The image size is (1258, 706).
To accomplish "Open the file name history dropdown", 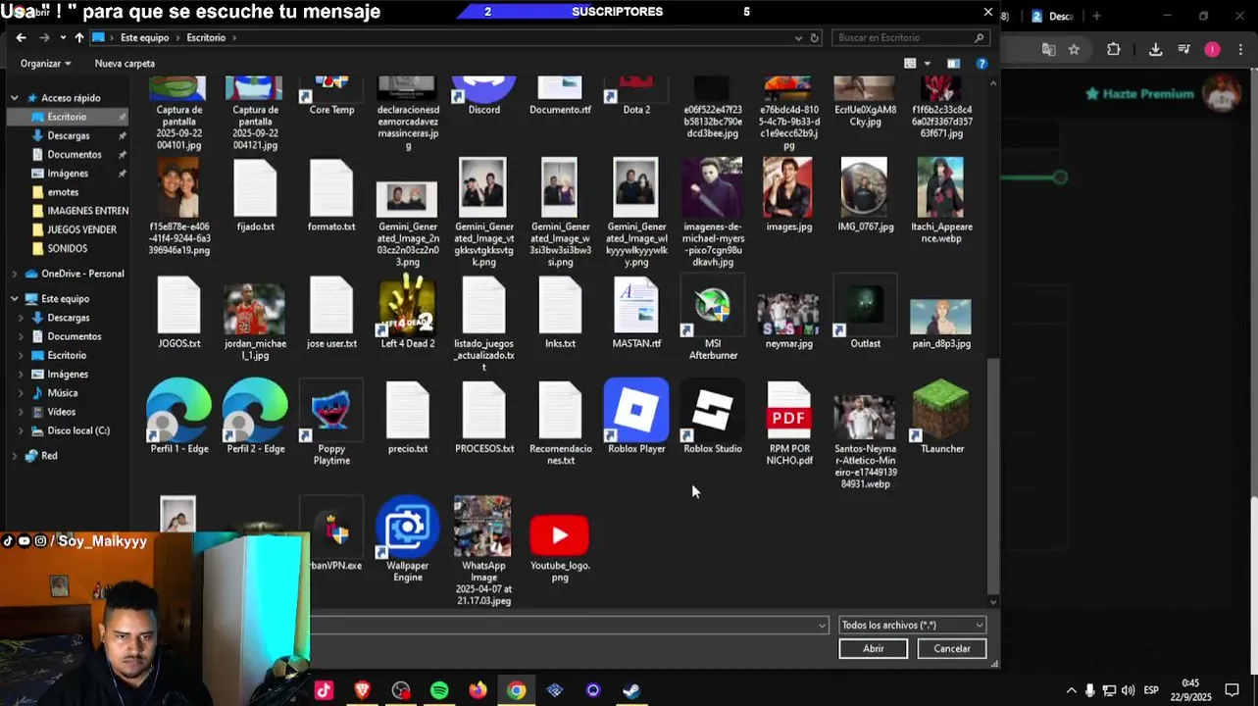I will [x=822, y=625].
